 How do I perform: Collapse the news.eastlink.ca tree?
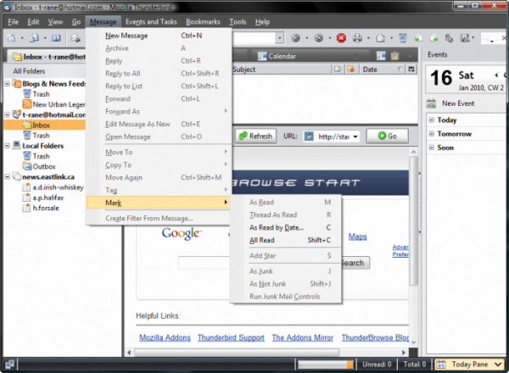7,177
